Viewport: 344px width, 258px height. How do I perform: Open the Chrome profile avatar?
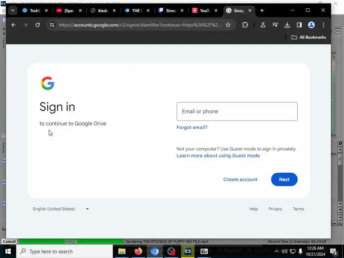[x=311, y=25]
